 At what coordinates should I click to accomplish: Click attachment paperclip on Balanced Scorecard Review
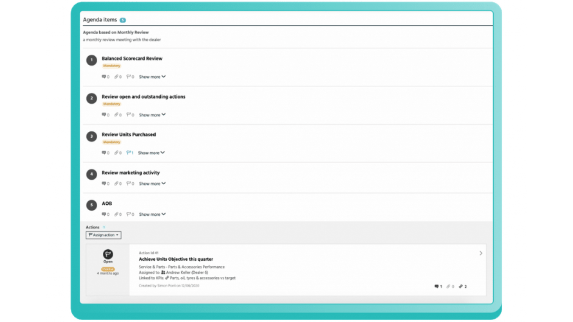click(x=116, y=77)
